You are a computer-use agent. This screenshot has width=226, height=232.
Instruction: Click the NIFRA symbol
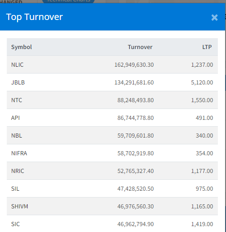coord(19,153)
